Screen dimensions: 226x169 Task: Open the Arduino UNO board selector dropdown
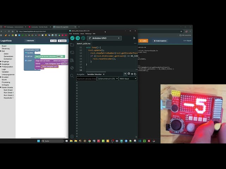105,38
